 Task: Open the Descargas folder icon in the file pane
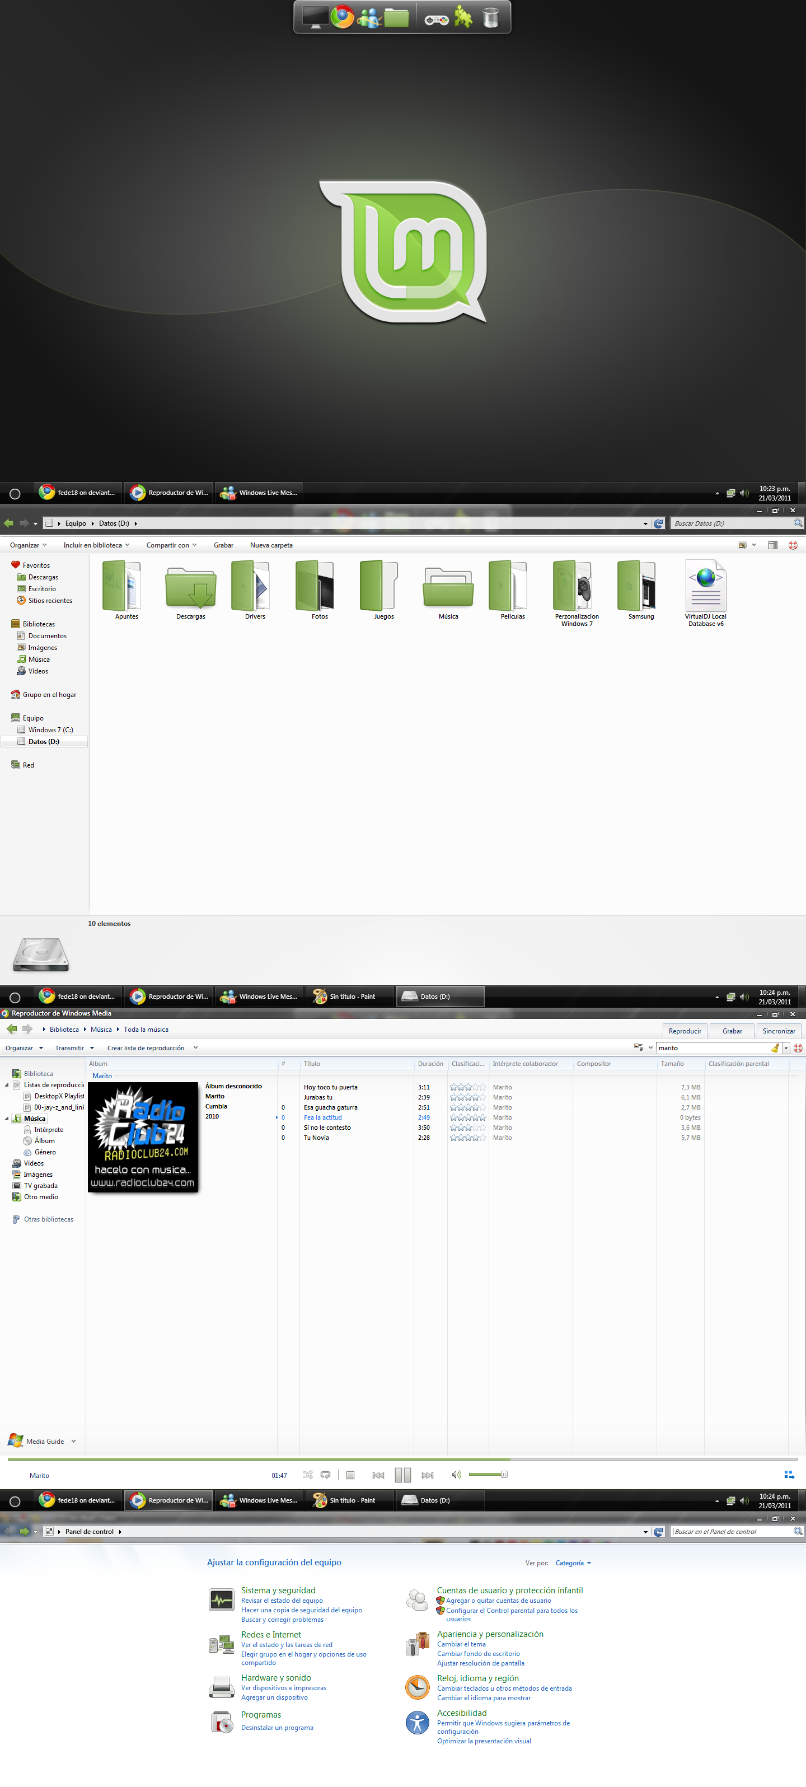191,590
